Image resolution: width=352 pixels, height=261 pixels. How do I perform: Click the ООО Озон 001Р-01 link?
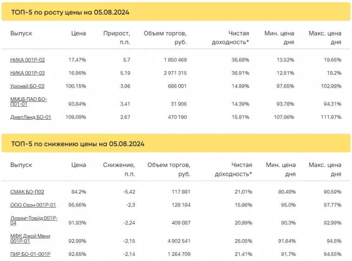[x=33, y=205]
